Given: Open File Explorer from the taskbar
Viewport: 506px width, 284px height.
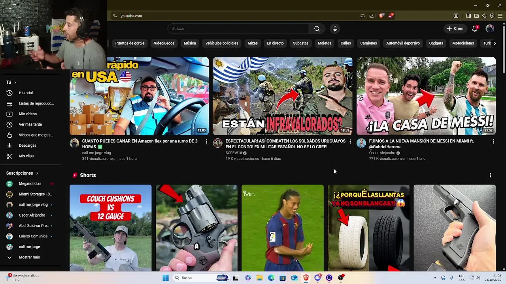Looking at the screenshot, I should (x=260, y=278).
